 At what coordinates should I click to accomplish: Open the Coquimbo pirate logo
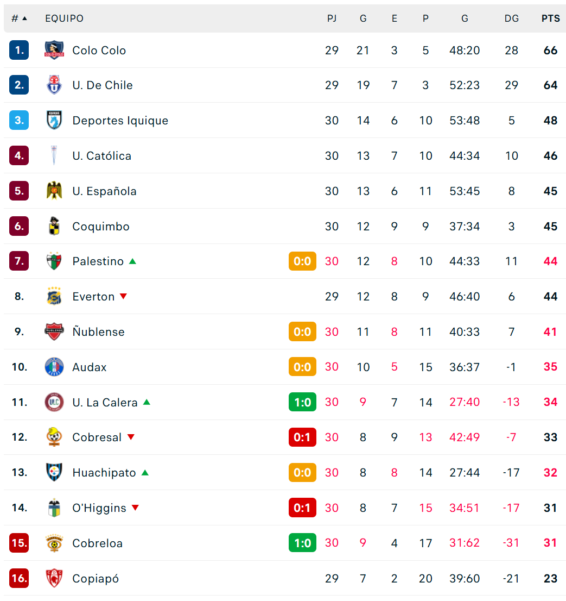(54, 226)
